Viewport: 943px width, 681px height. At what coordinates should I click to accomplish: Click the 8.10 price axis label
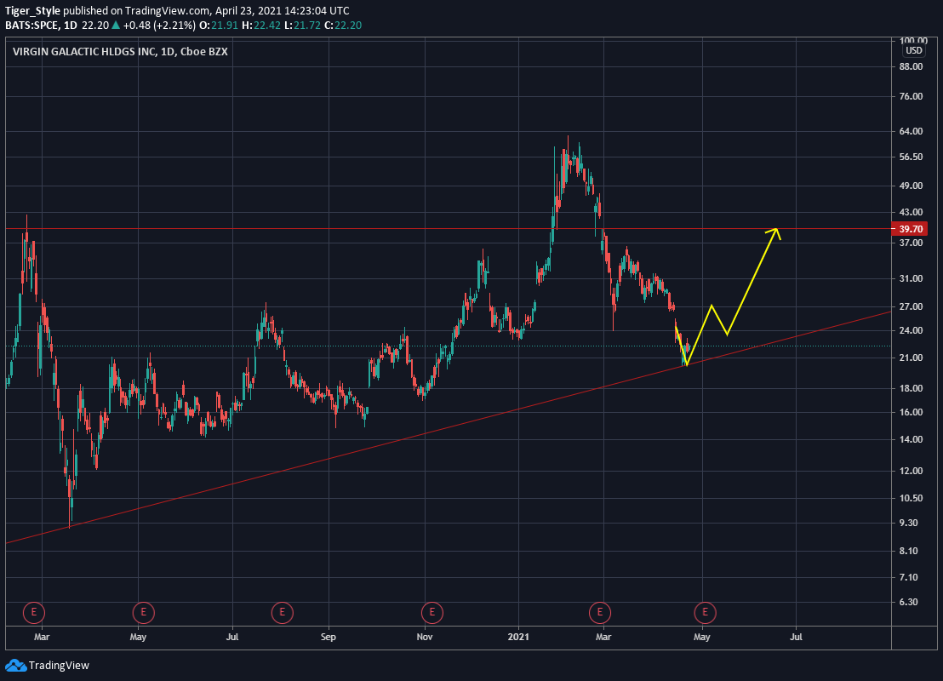click(x=909, y=551)
